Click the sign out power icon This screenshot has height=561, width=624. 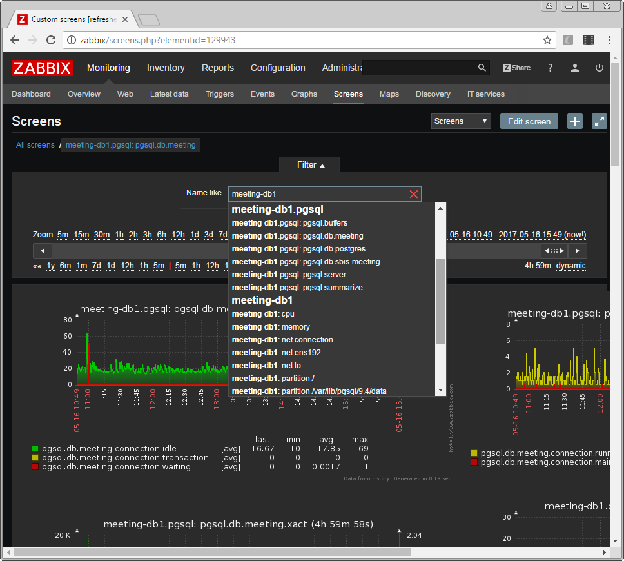coord(599,68)
